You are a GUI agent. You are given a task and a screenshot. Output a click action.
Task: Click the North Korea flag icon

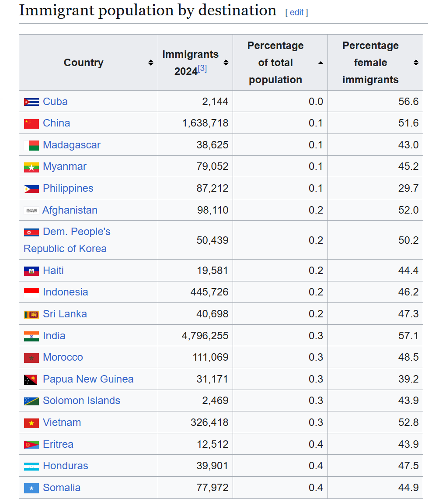(x=31, y=232)
